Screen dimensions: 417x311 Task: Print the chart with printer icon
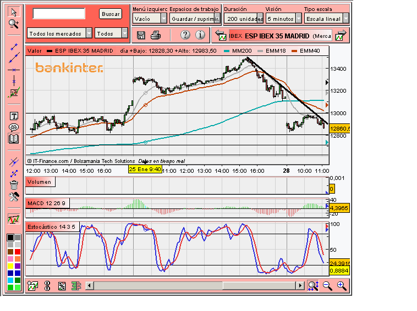(x=156, y=35)
